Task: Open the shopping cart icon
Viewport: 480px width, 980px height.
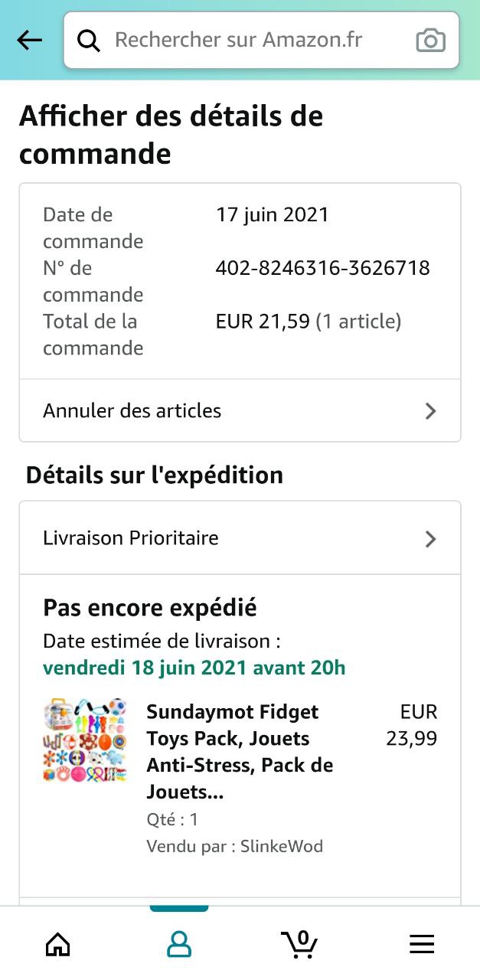Action: click(299, 943)
